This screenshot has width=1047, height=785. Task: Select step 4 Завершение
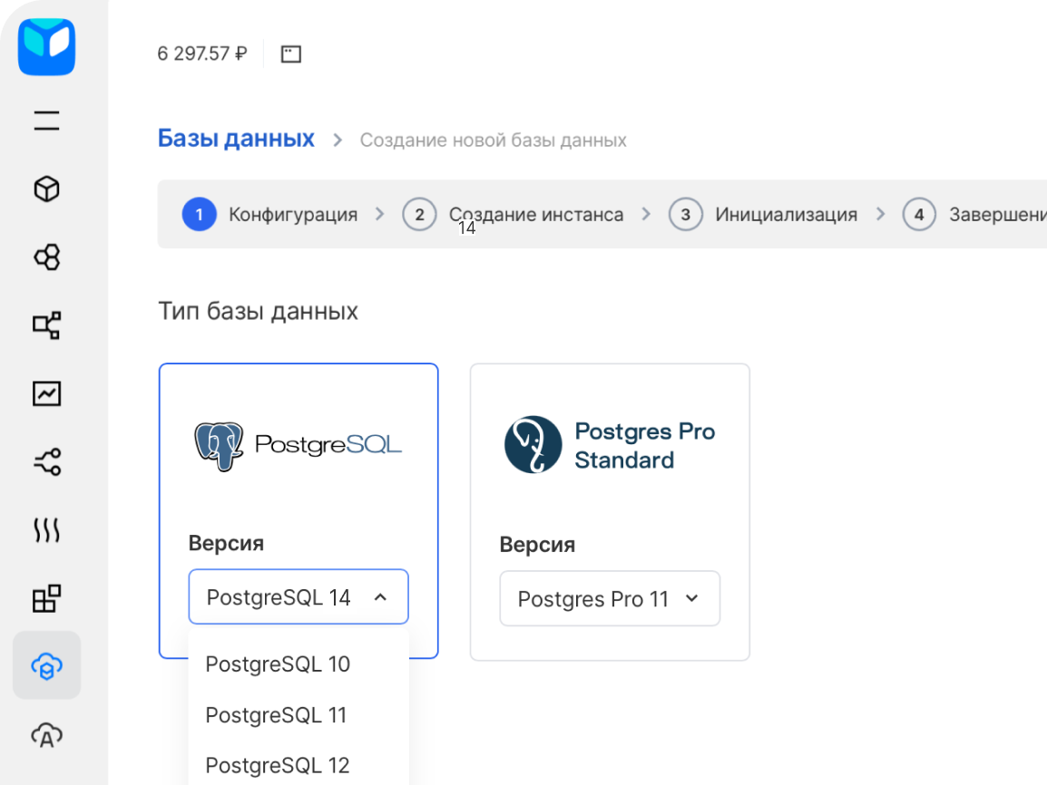[x=974, y=214]
